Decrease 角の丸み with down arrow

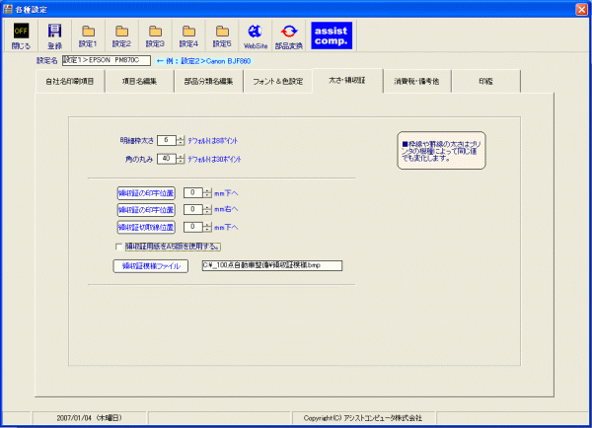pos(181,161)
